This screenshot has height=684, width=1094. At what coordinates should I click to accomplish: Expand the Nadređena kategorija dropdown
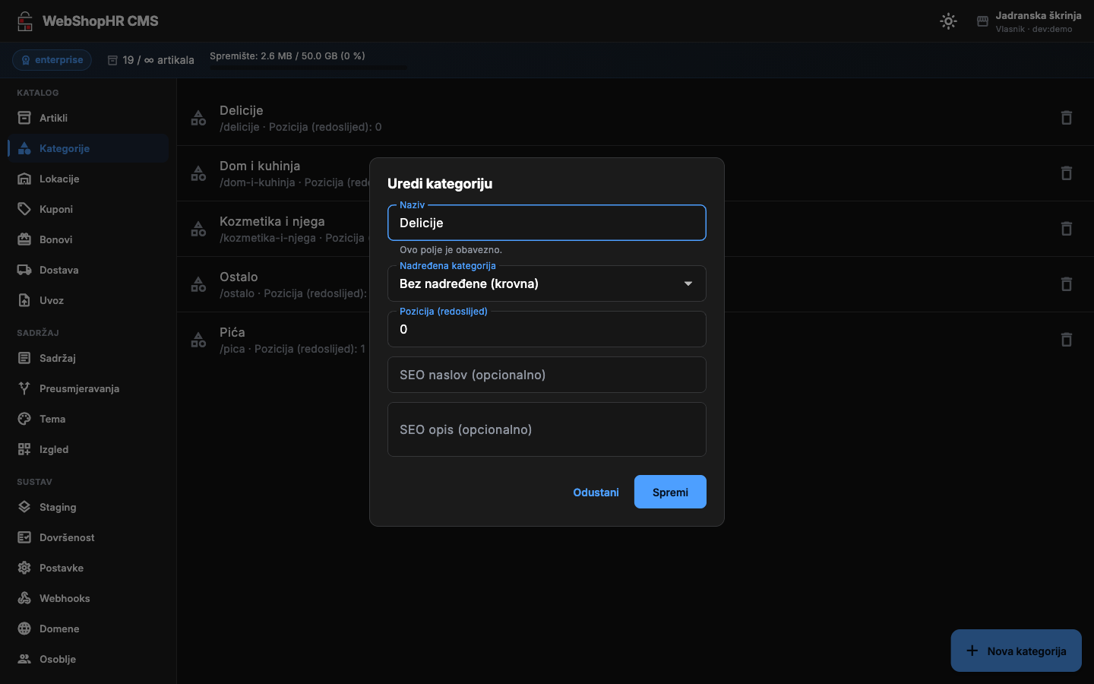tap(547, 283)
